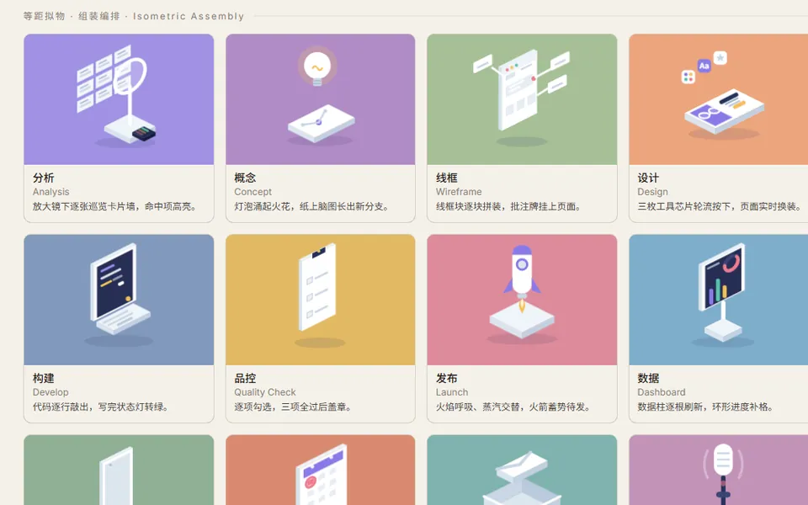
Task: Click the "发布" card title
Action: click(x=446, y=378)
